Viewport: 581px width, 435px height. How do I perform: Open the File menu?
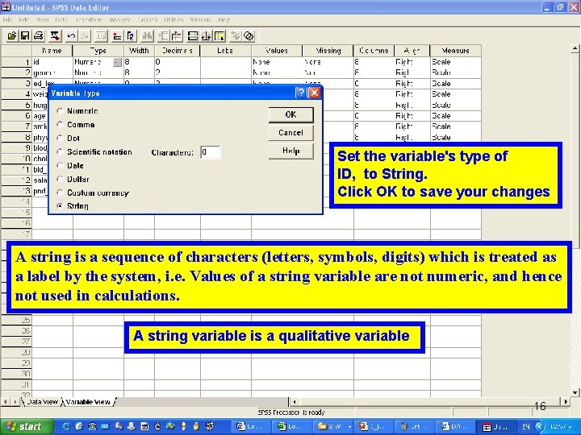(7, 19)
